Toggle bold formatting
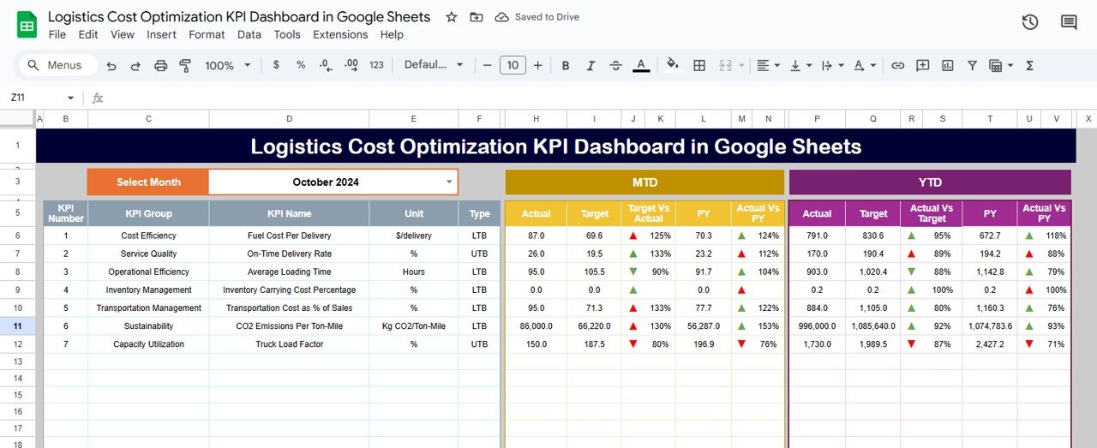Image resolution: width=1097 pixels, height=448 pixels. tap(566, 65)
